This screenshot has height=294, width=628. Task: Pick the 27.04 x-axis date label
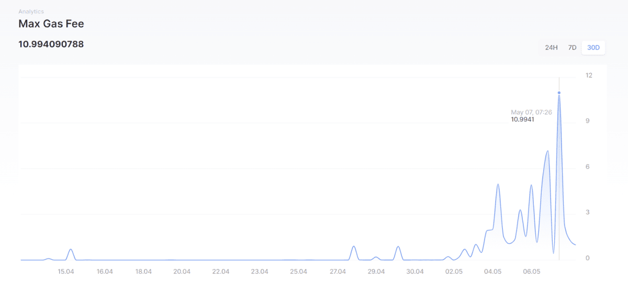(x=338, y=272)
